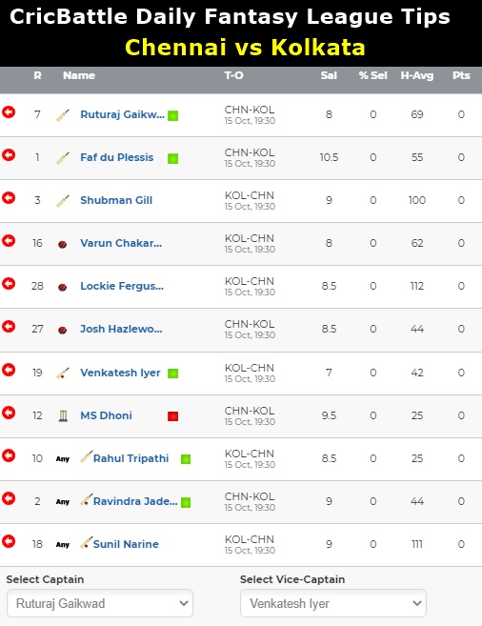The width and height of the screenshot is (482, 626).
Task: Click the ball icon beside Lockie Ferguson
Action: [x=62, y=287]
